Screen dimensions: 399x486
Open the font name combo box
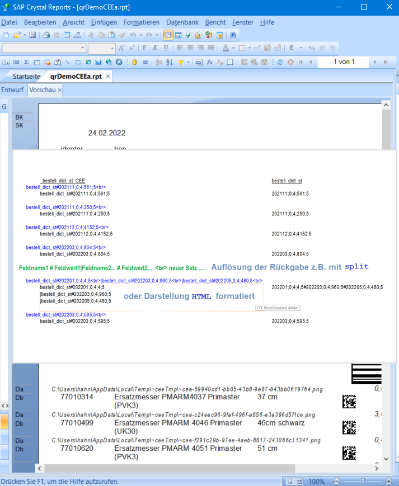44,48
